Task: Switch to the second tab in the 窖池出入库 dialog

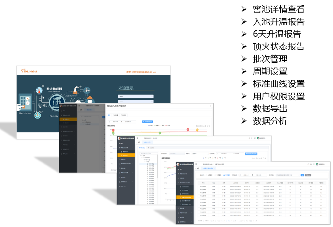Action: 116,115
